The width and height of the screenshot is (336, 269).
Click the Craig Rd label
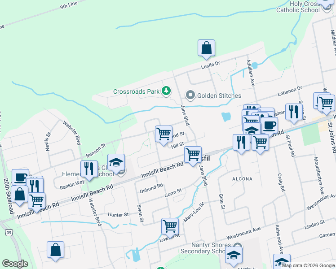pos(281,182)
